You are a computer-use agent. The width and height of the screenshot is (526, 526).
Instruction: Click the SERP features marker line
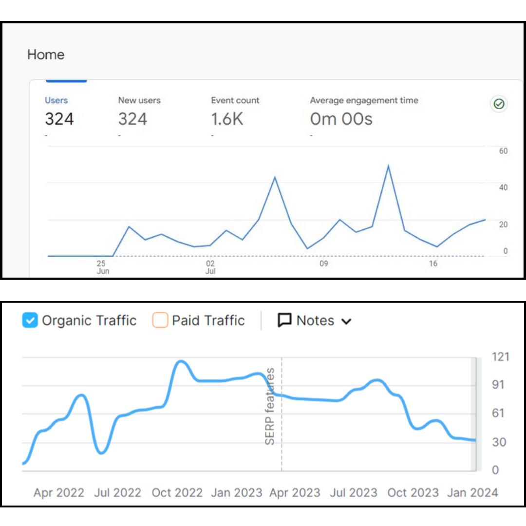[282, 414]
